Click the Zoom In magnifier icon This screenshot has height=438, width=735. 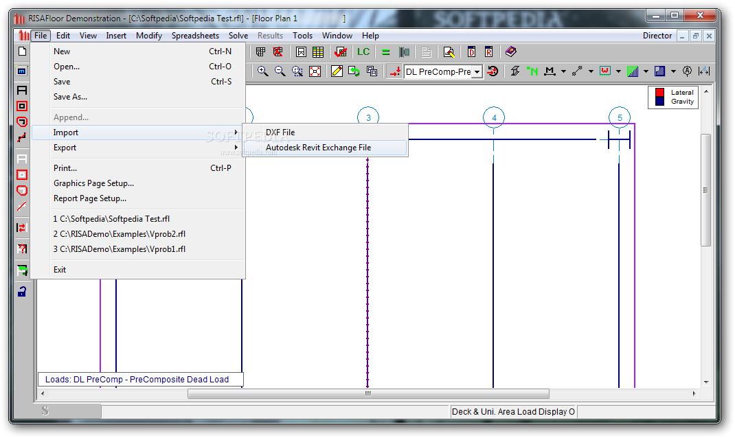pos(262,71)
